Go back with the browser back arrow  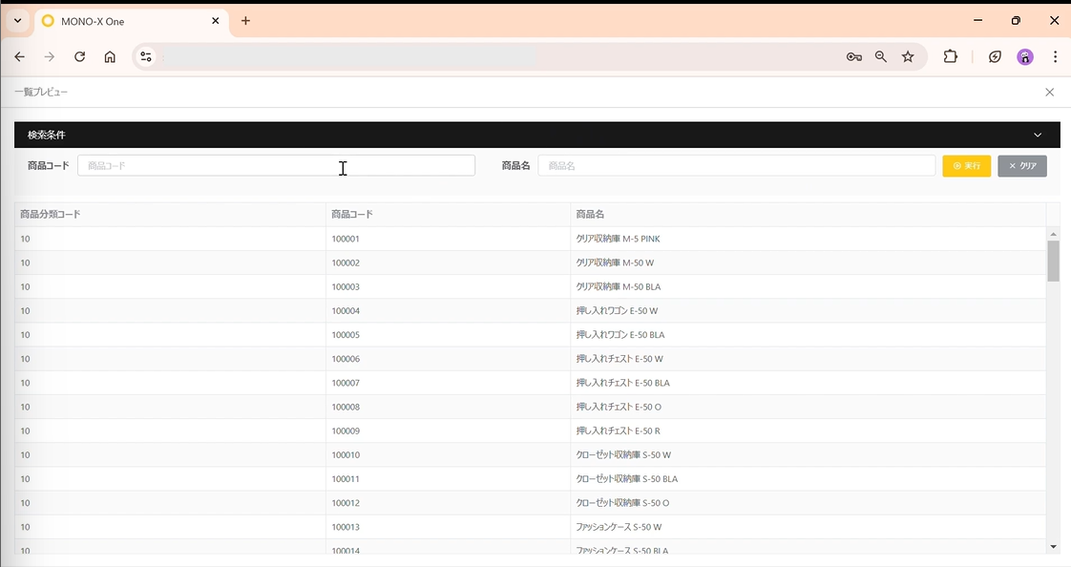20,56
